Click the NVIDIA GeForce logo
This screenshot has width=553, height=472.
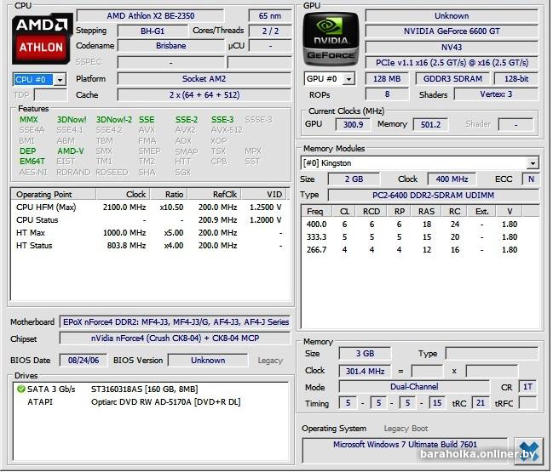tap(331, 39)
